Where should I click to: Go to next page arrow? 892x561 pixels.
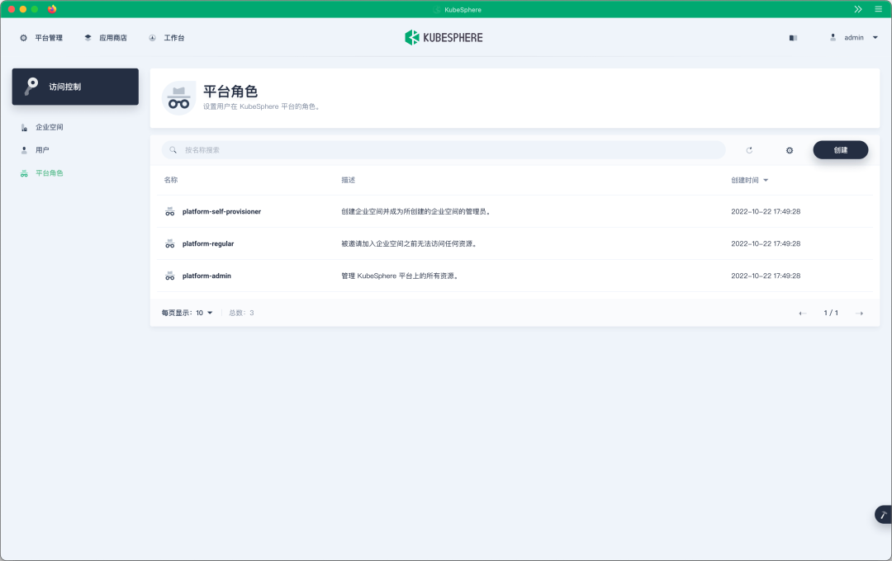(860, 313)
